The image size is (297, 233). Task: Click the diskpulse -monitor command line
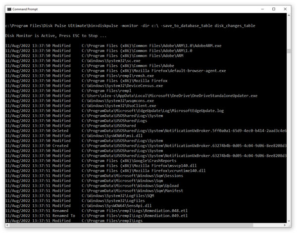[x=130, y=26]
